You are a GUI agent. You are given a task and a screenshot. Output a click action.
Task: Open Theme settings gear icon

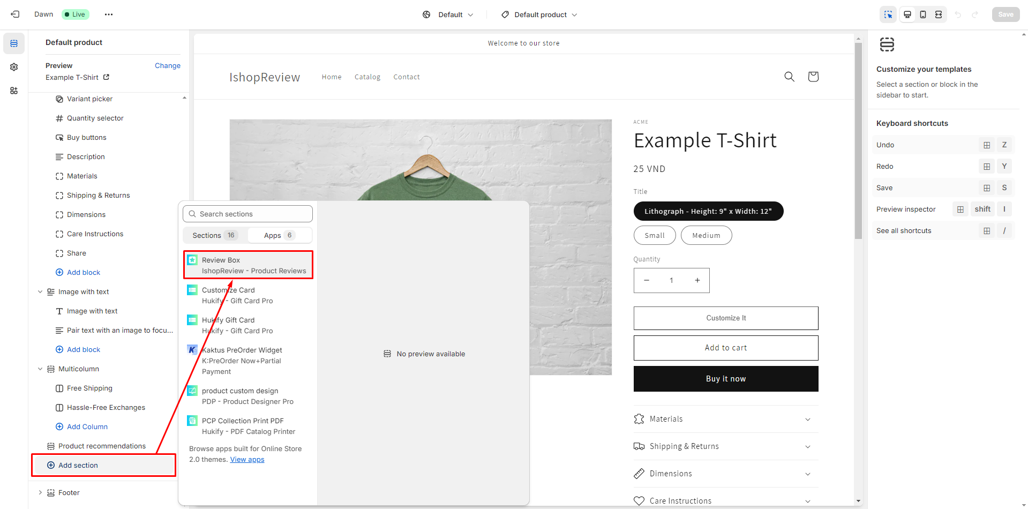coord(14,67)
